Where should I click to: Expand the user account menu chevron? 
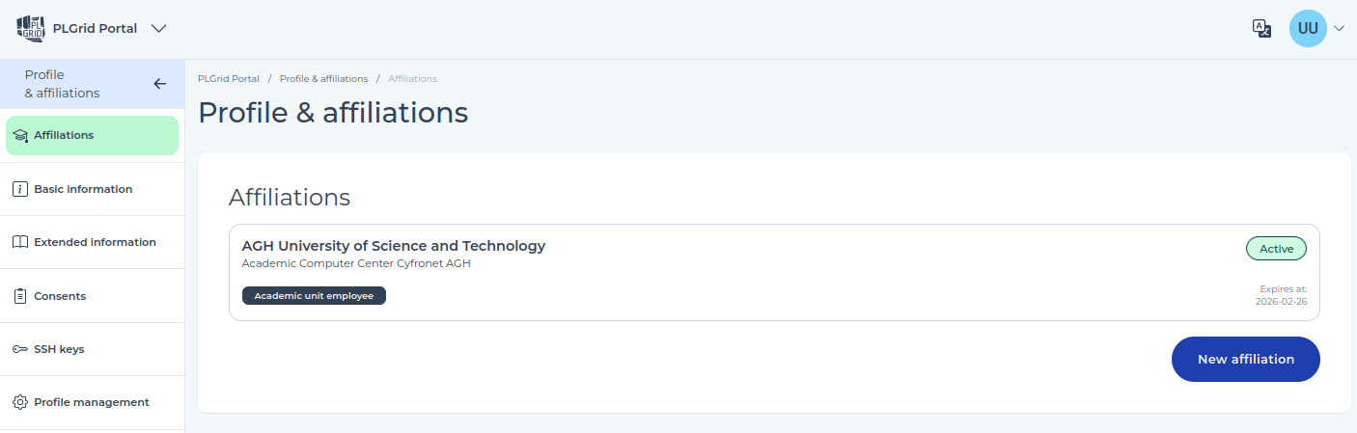1339,29
